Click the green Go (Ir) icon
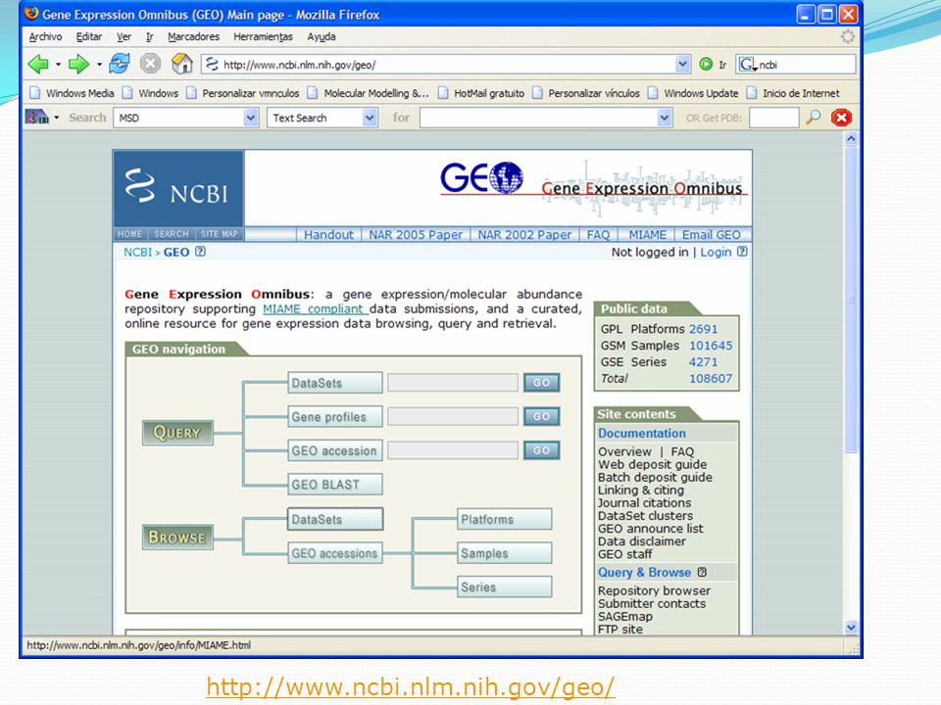 (x=707, y=65)
